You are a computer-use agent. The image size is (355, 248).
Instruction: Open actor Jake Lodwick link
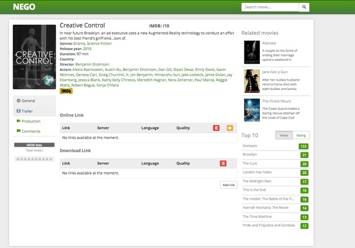point(192,74)
